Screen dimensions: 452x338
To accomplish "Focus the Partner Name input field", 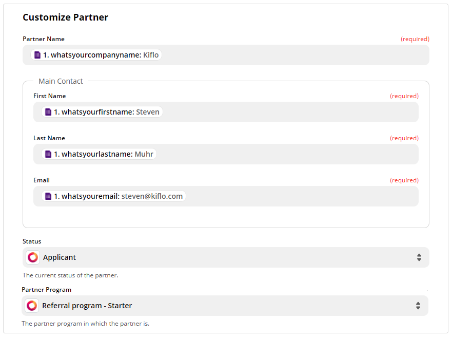I will [226, 55].
